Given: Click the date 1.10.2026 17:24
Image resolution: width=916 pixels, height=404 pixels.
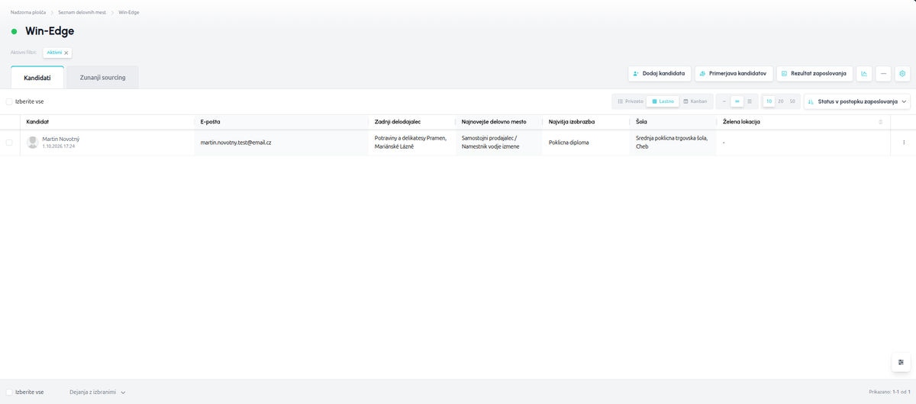Looking at the screenshot, I should [x=59, y=146].
